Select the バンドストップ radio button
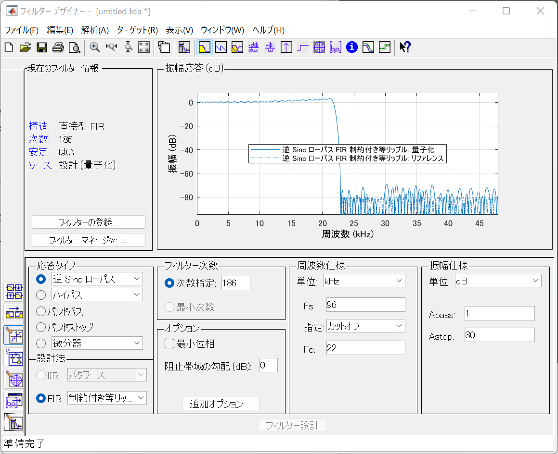Screen dimensions: 558x454 tap(41, 327)
